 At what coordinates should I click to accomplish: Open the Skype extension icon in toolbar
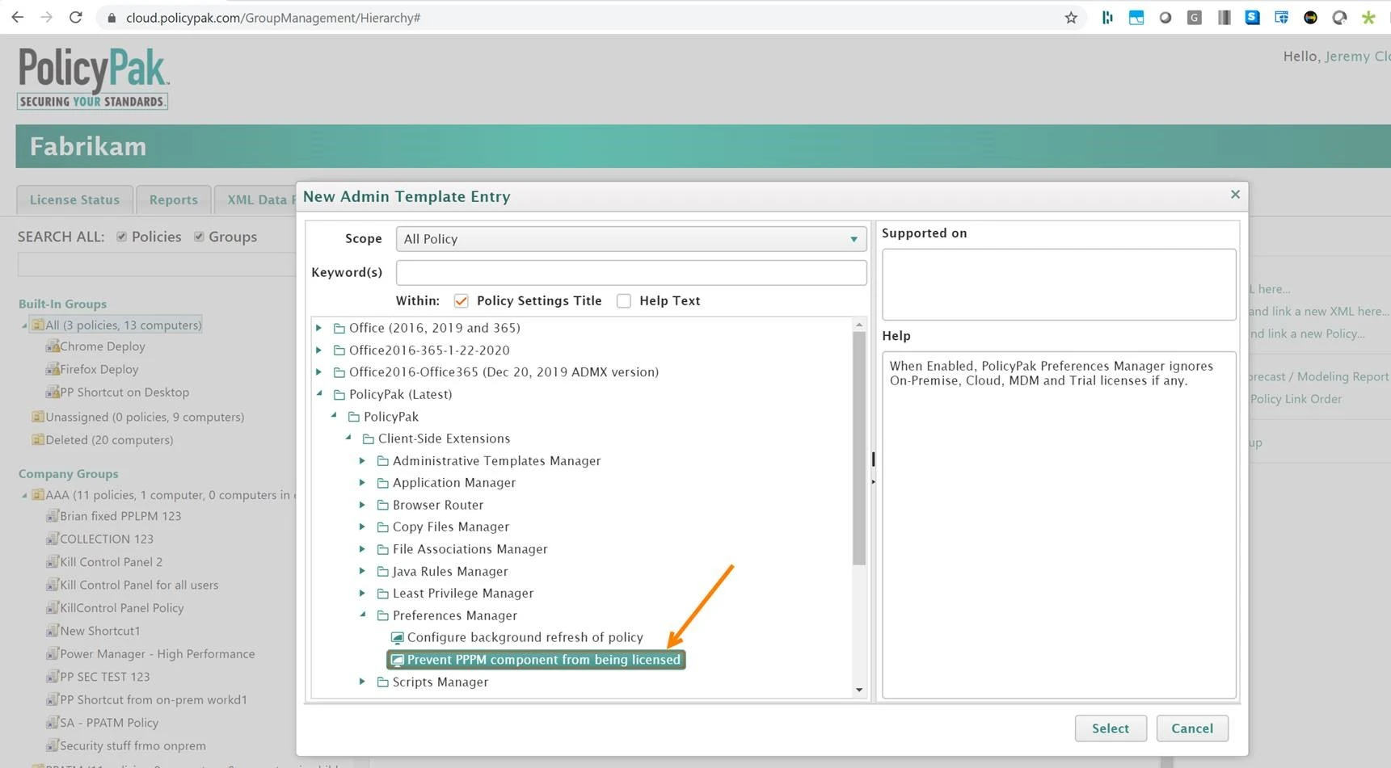1252,17
